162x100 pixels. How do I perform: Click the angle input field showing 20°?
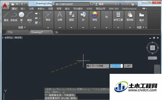pyautogui.click(x=128, y=66)
